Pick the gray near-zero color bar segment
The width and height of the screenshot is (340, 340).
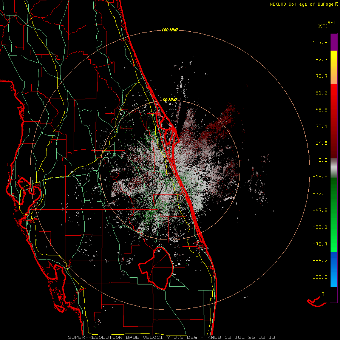tap(334, 168)
